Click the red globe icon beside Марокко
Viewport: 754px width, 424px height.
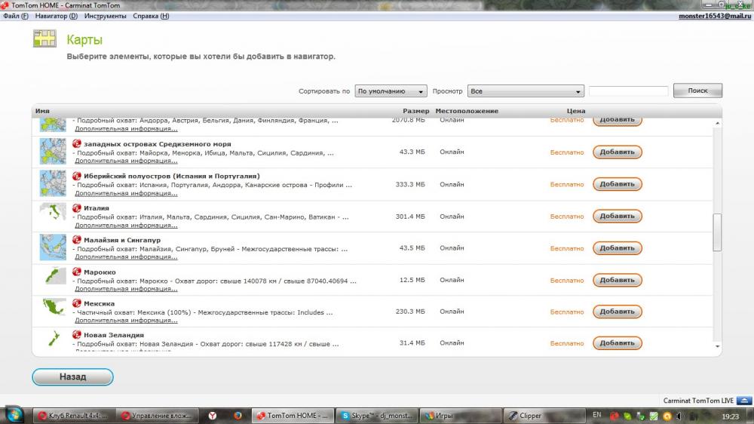point(76,272)
